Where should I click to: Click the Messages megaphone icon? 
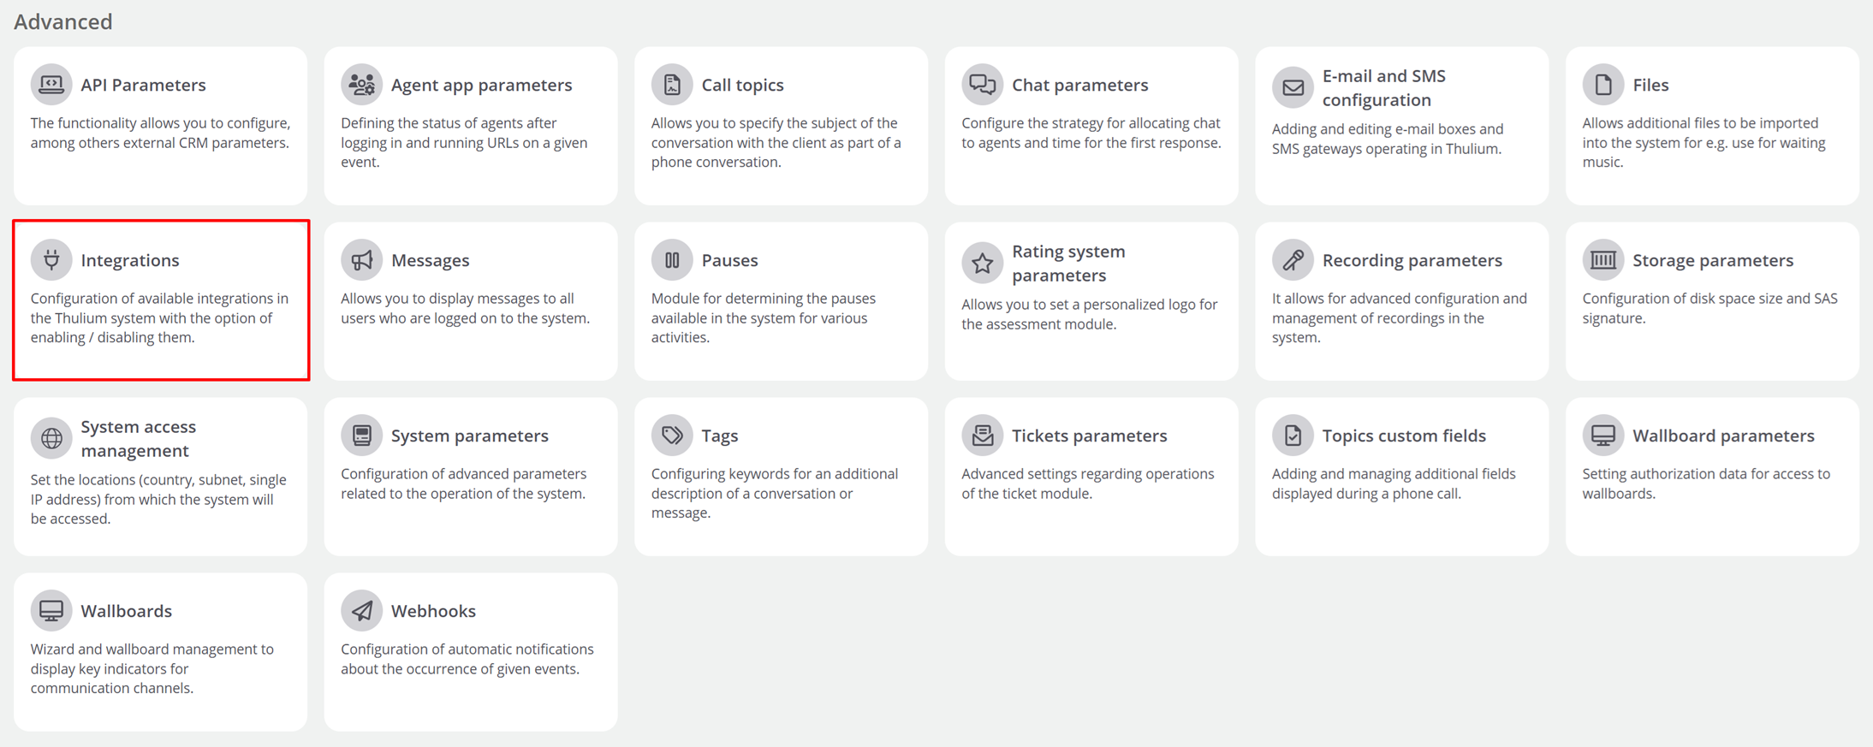point(361,259)
